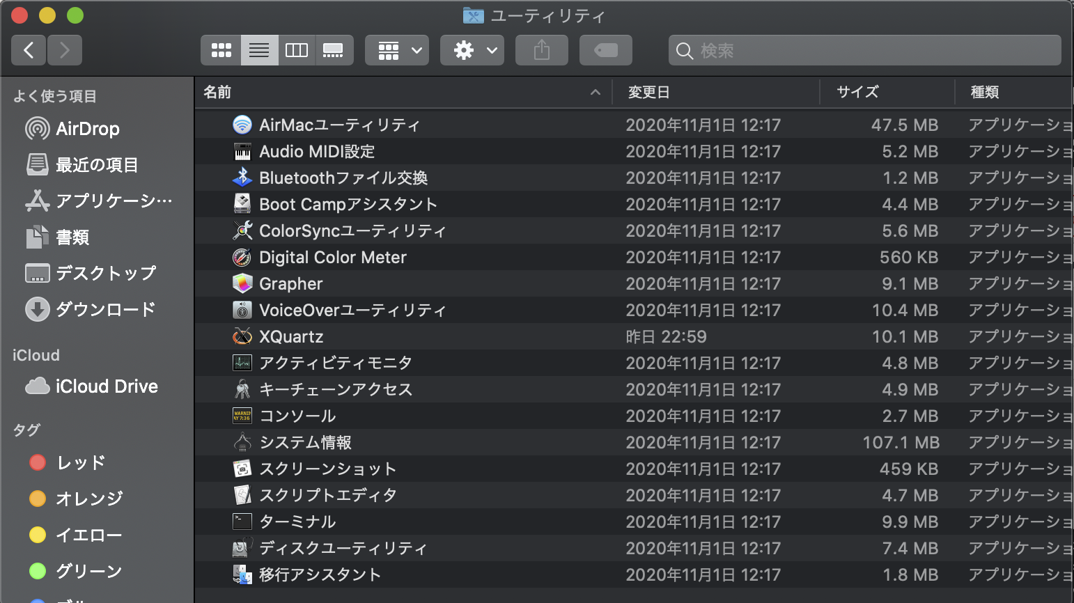
Task: Click Digital Color Meter size 560 KB
Action: click(909, 258)
